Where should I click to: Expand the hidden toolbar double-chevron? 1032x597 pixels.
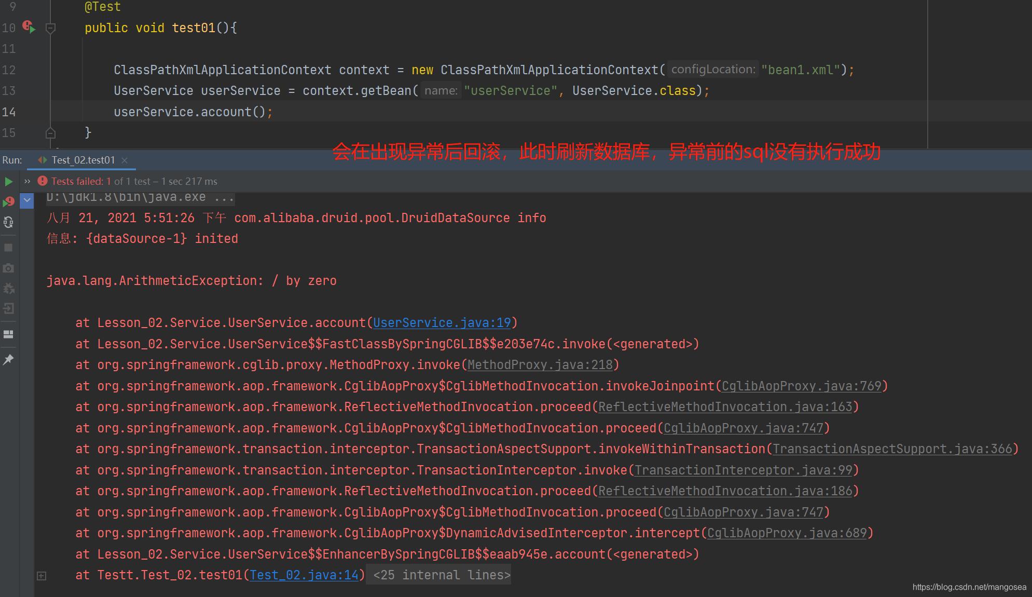[27, 182]
